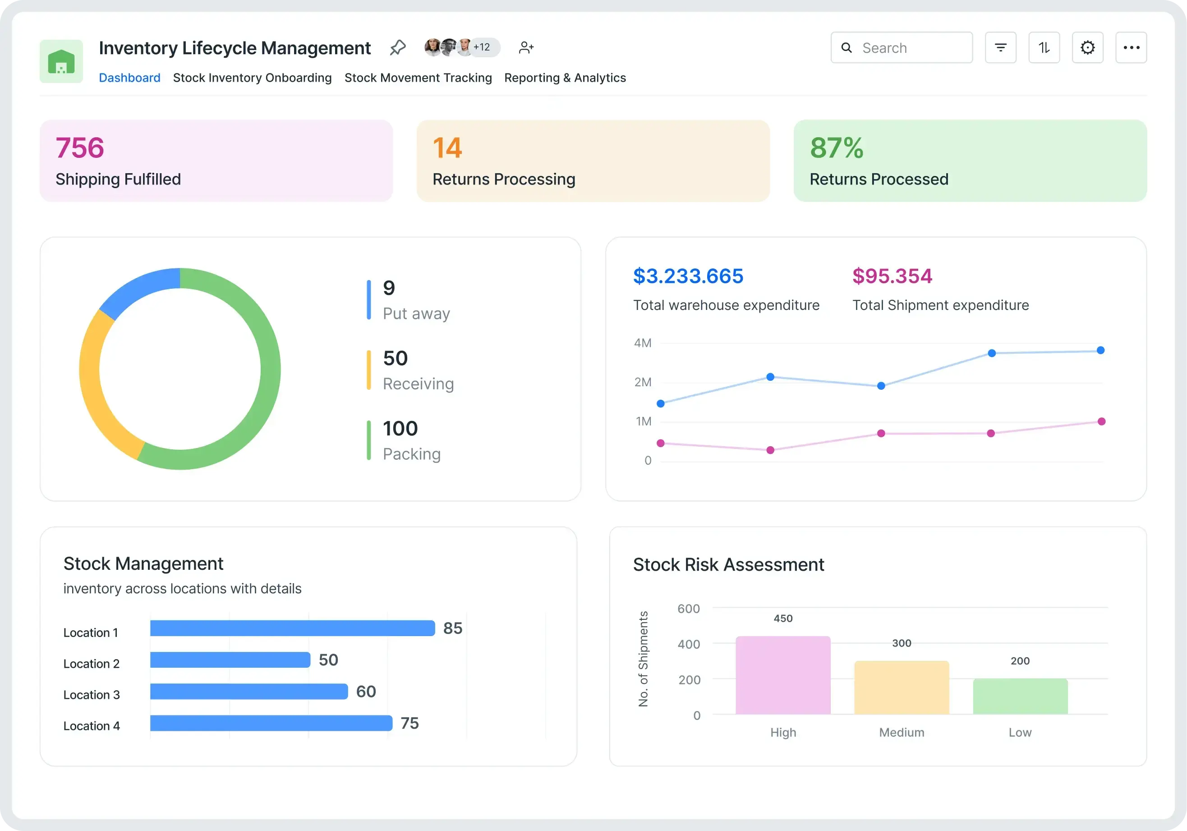The image size is (1187, 831).
Task: Open settings via the gear icon
Action: click(1087, 47)
